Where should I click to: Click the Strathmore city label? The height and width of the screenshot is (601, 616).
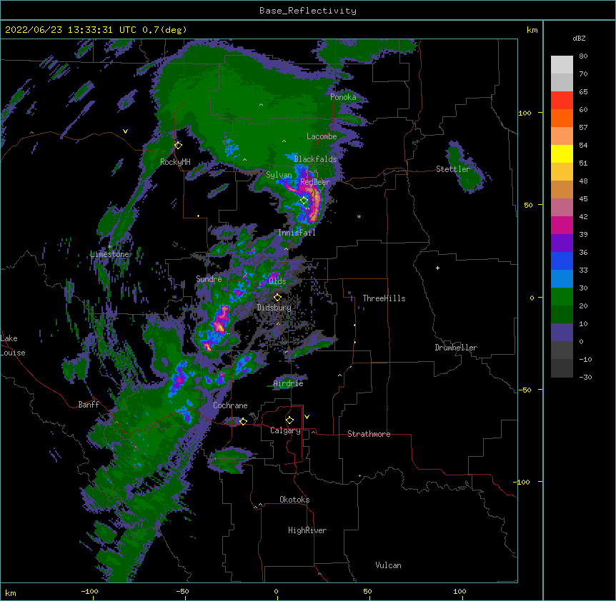(x=369, y=434)
